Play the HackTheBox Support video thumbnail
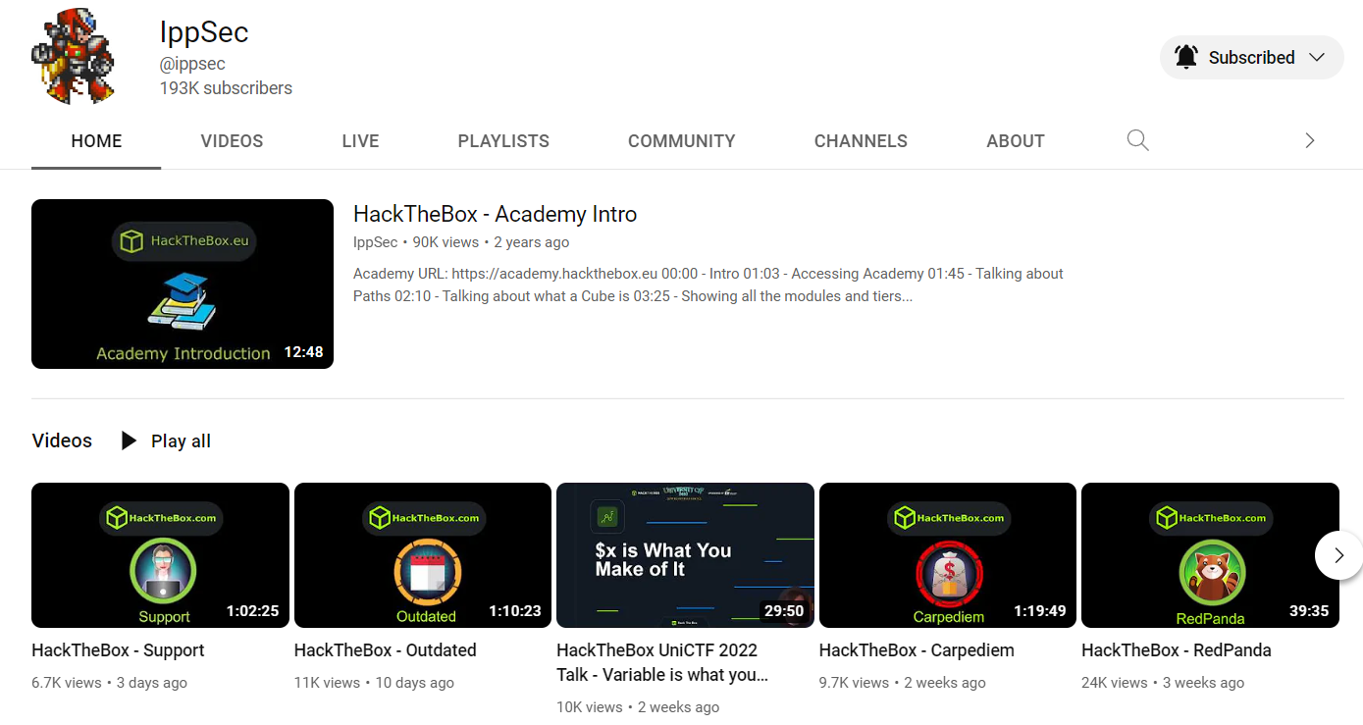This screenshot has height=725, width=1363. pos(160,554)
